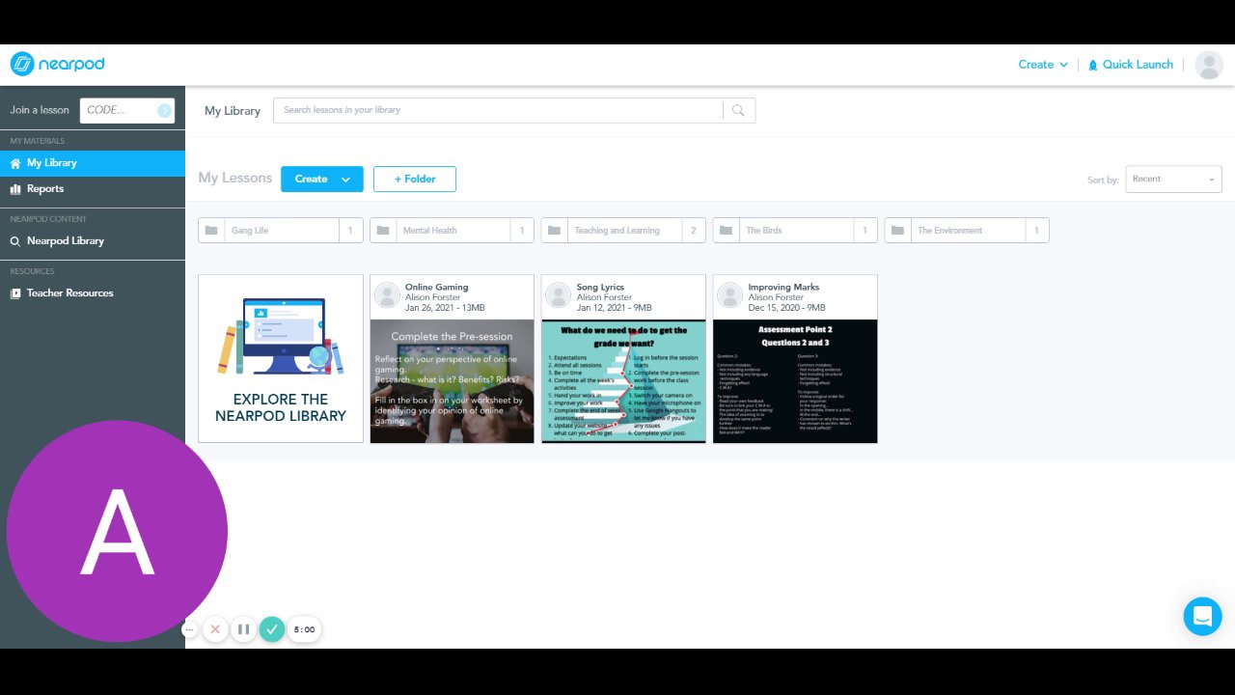
Task: Pause the screen recording
Action: (243, 629)
